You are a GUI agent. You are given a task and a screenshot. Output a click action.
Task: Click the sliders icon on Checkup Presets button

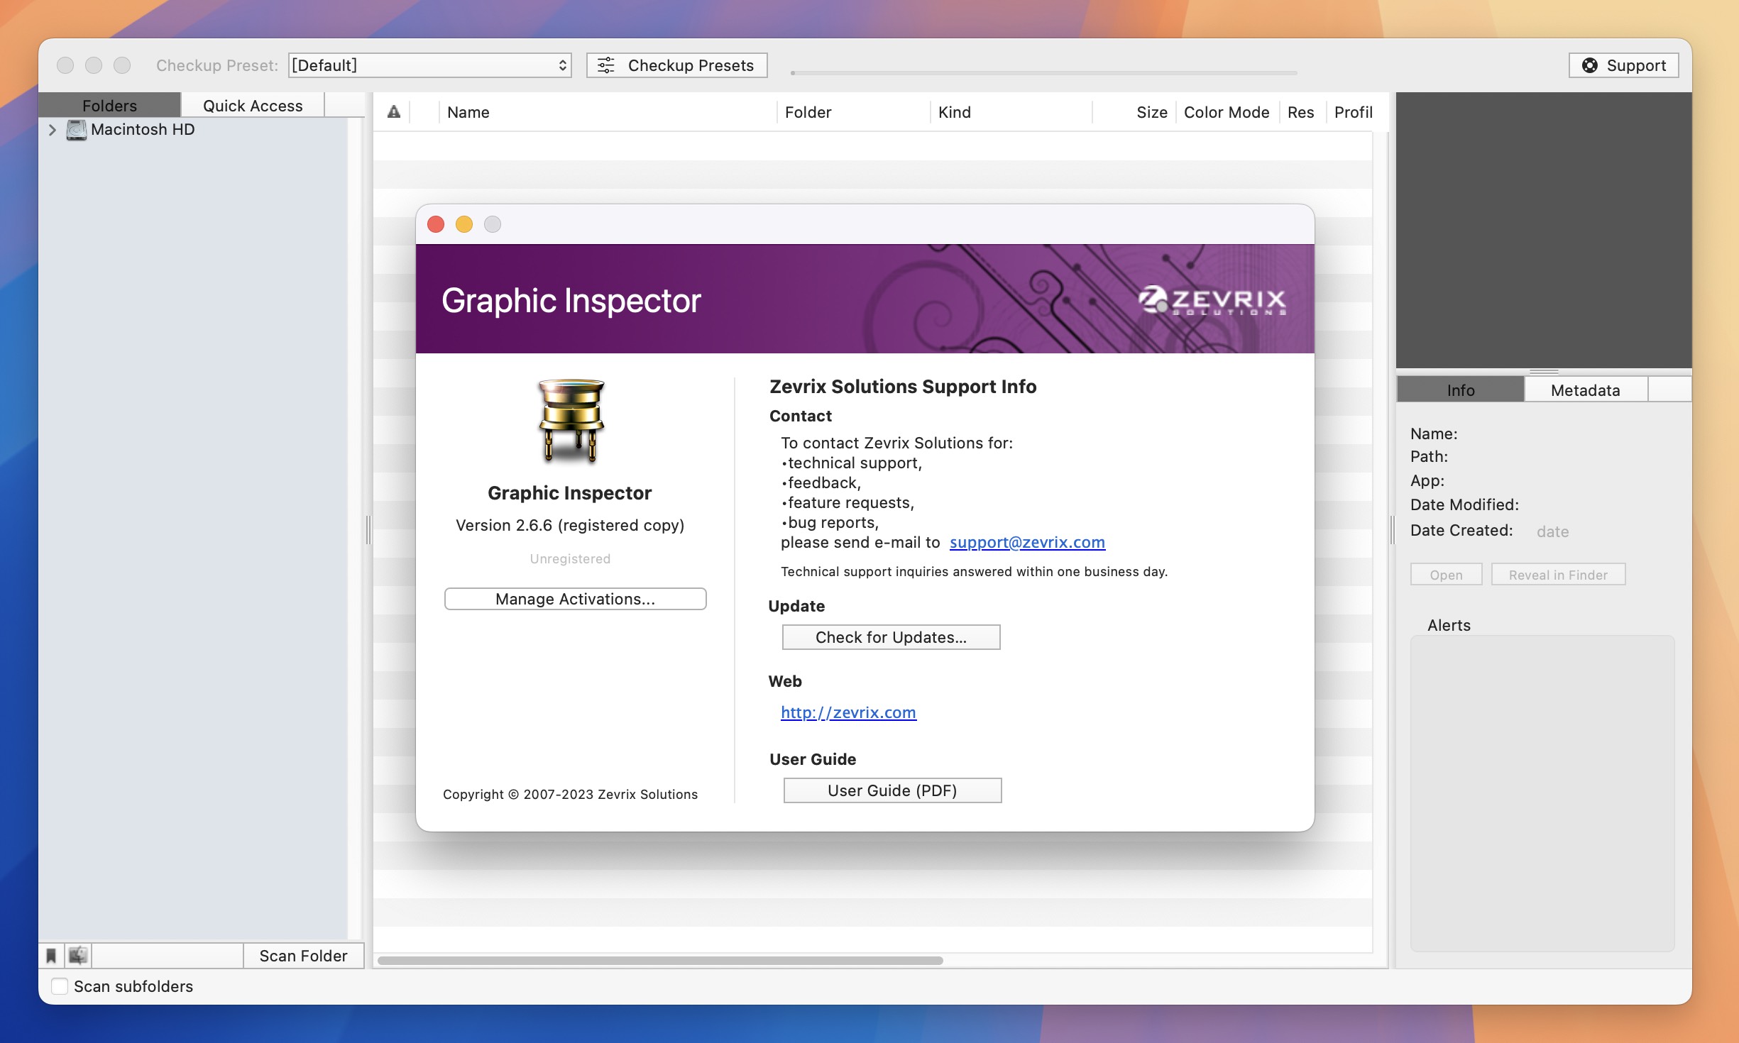click(x=607, y=65)
